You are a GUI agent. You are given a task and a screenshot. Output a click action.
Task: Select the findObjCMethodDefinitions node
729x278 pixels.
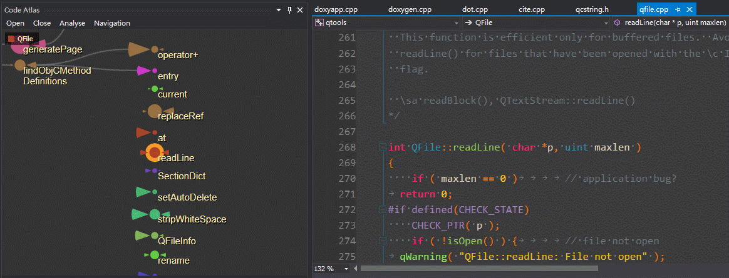pos(19,65)
